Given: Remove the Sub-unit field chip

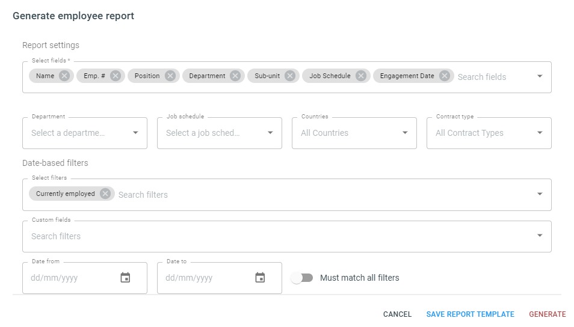Looking at the screenshot, I should tap(290, 76).
